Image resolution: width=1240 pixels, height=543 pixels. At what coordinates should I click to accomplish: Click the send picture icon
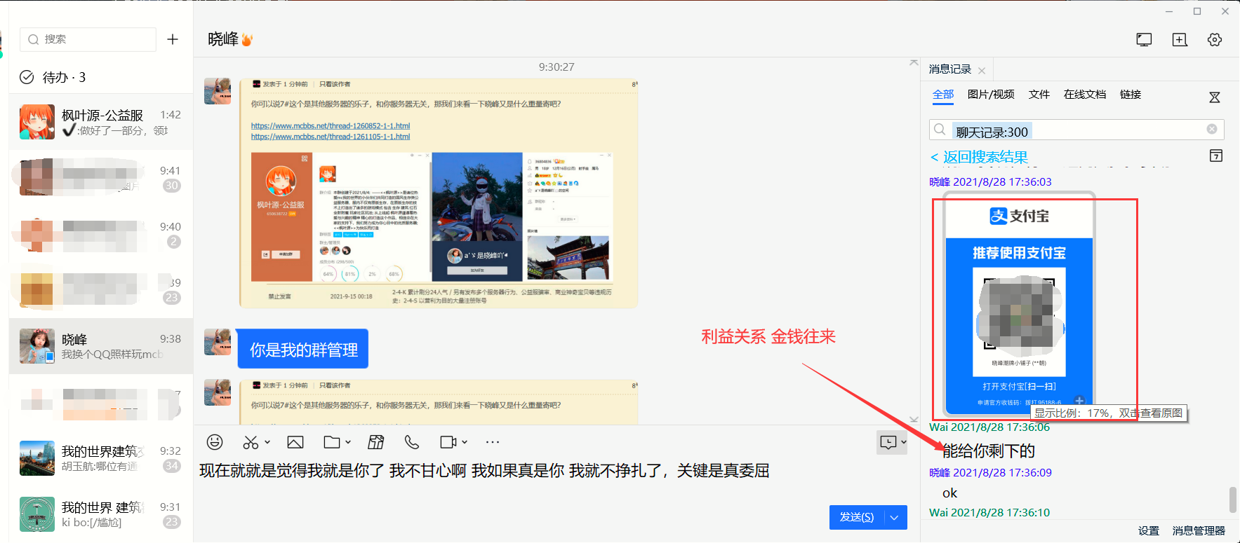(295, 442)
